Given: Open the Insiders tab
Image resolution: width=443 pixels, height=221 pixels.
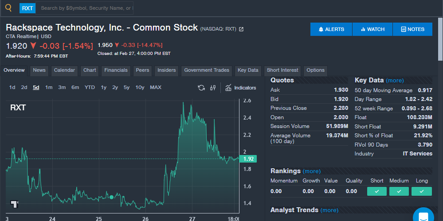Looking at the screenshot, I should click(166, 70).
